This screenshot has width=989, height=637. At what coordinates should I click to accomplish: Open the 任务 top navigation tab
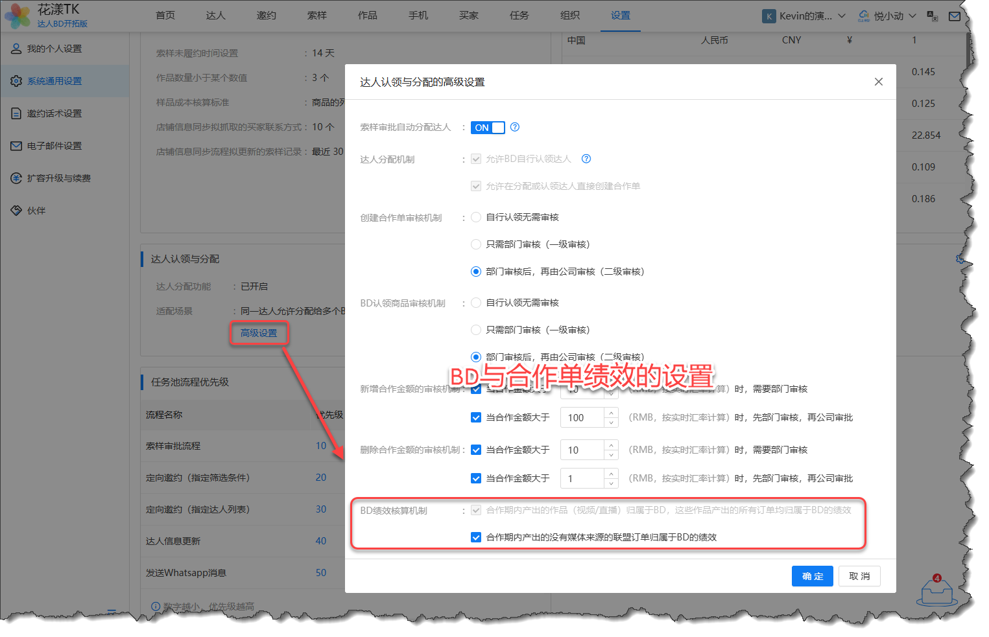519,16
